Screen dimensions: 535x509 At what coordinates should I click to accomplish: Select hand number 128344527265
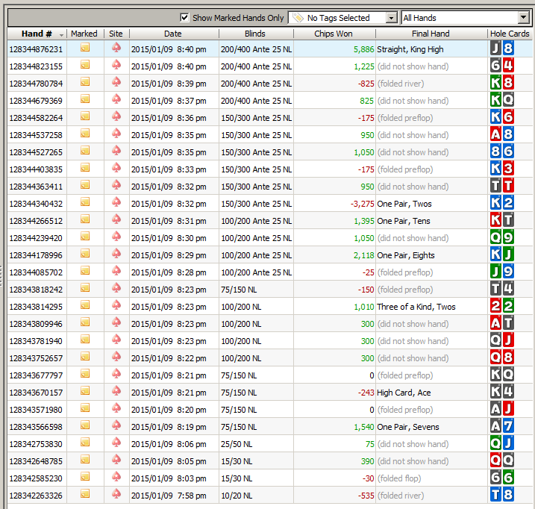(36, 152)
